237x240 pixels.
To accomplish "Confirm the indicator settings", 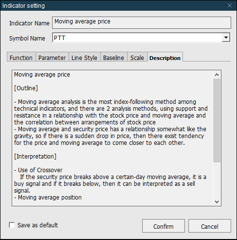I will click(x=164, y=226).
